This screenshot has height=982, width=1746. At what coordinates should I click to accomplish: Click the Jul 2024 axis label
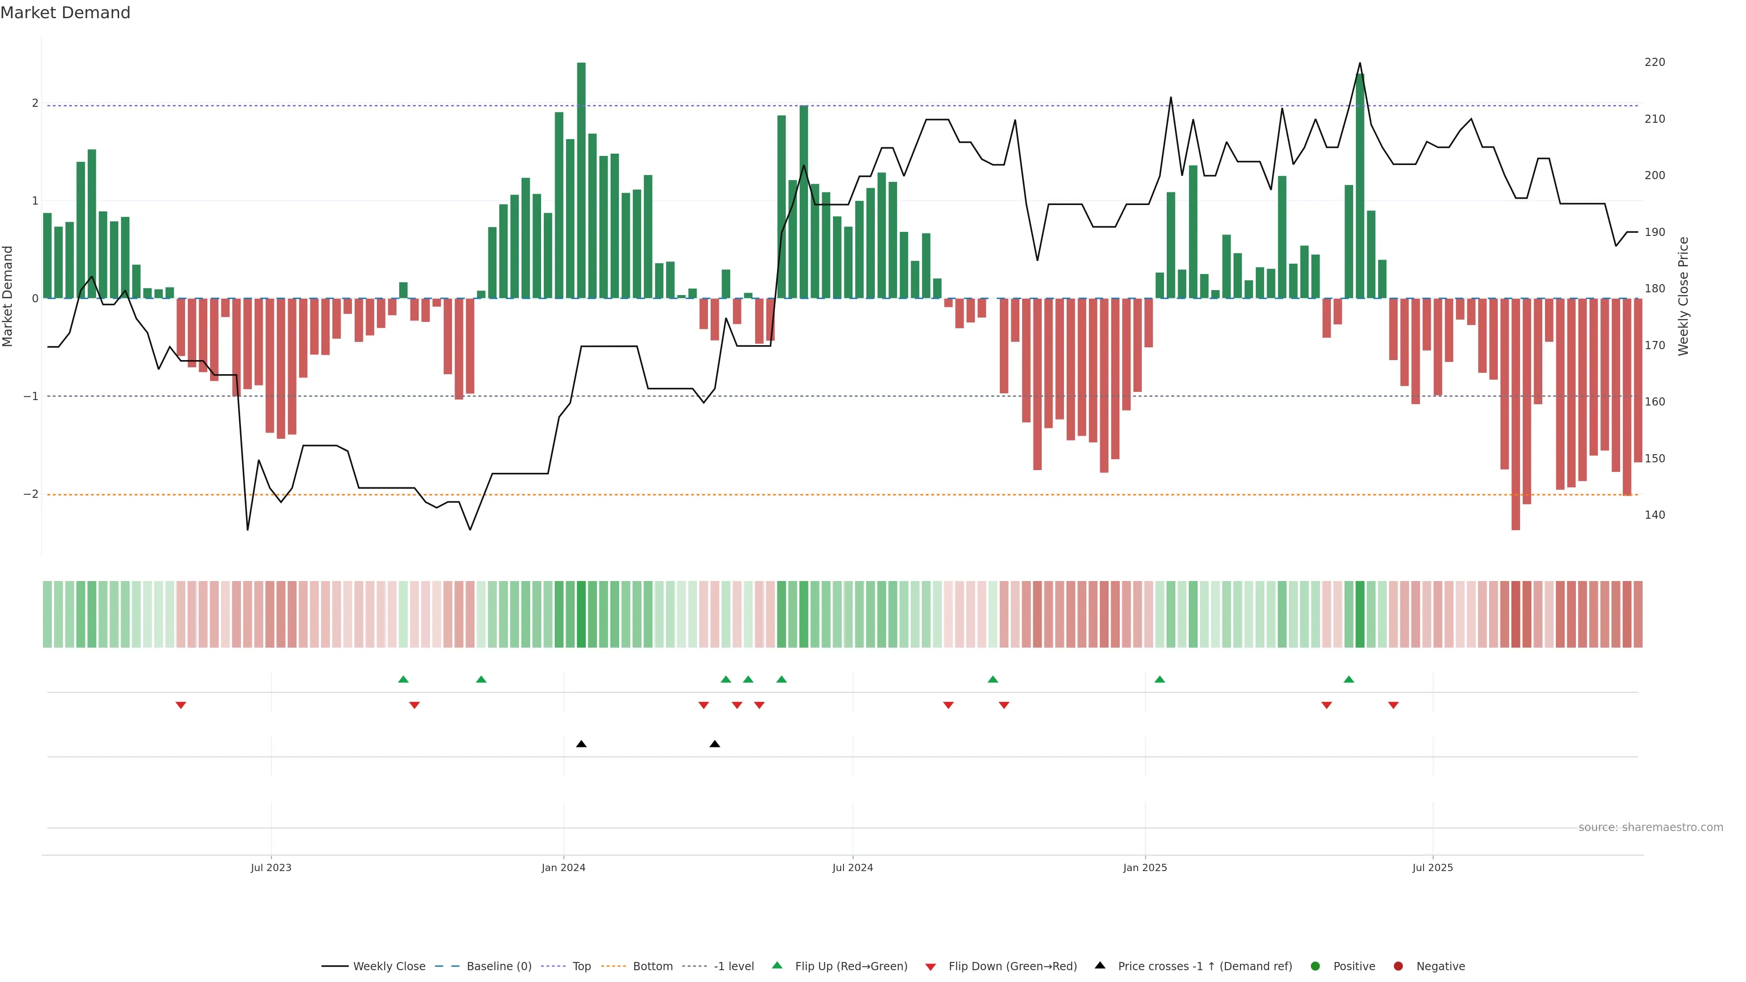coord(853,867)
